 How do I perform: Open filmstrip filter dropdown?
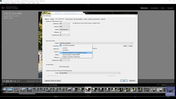click(167, 85)
